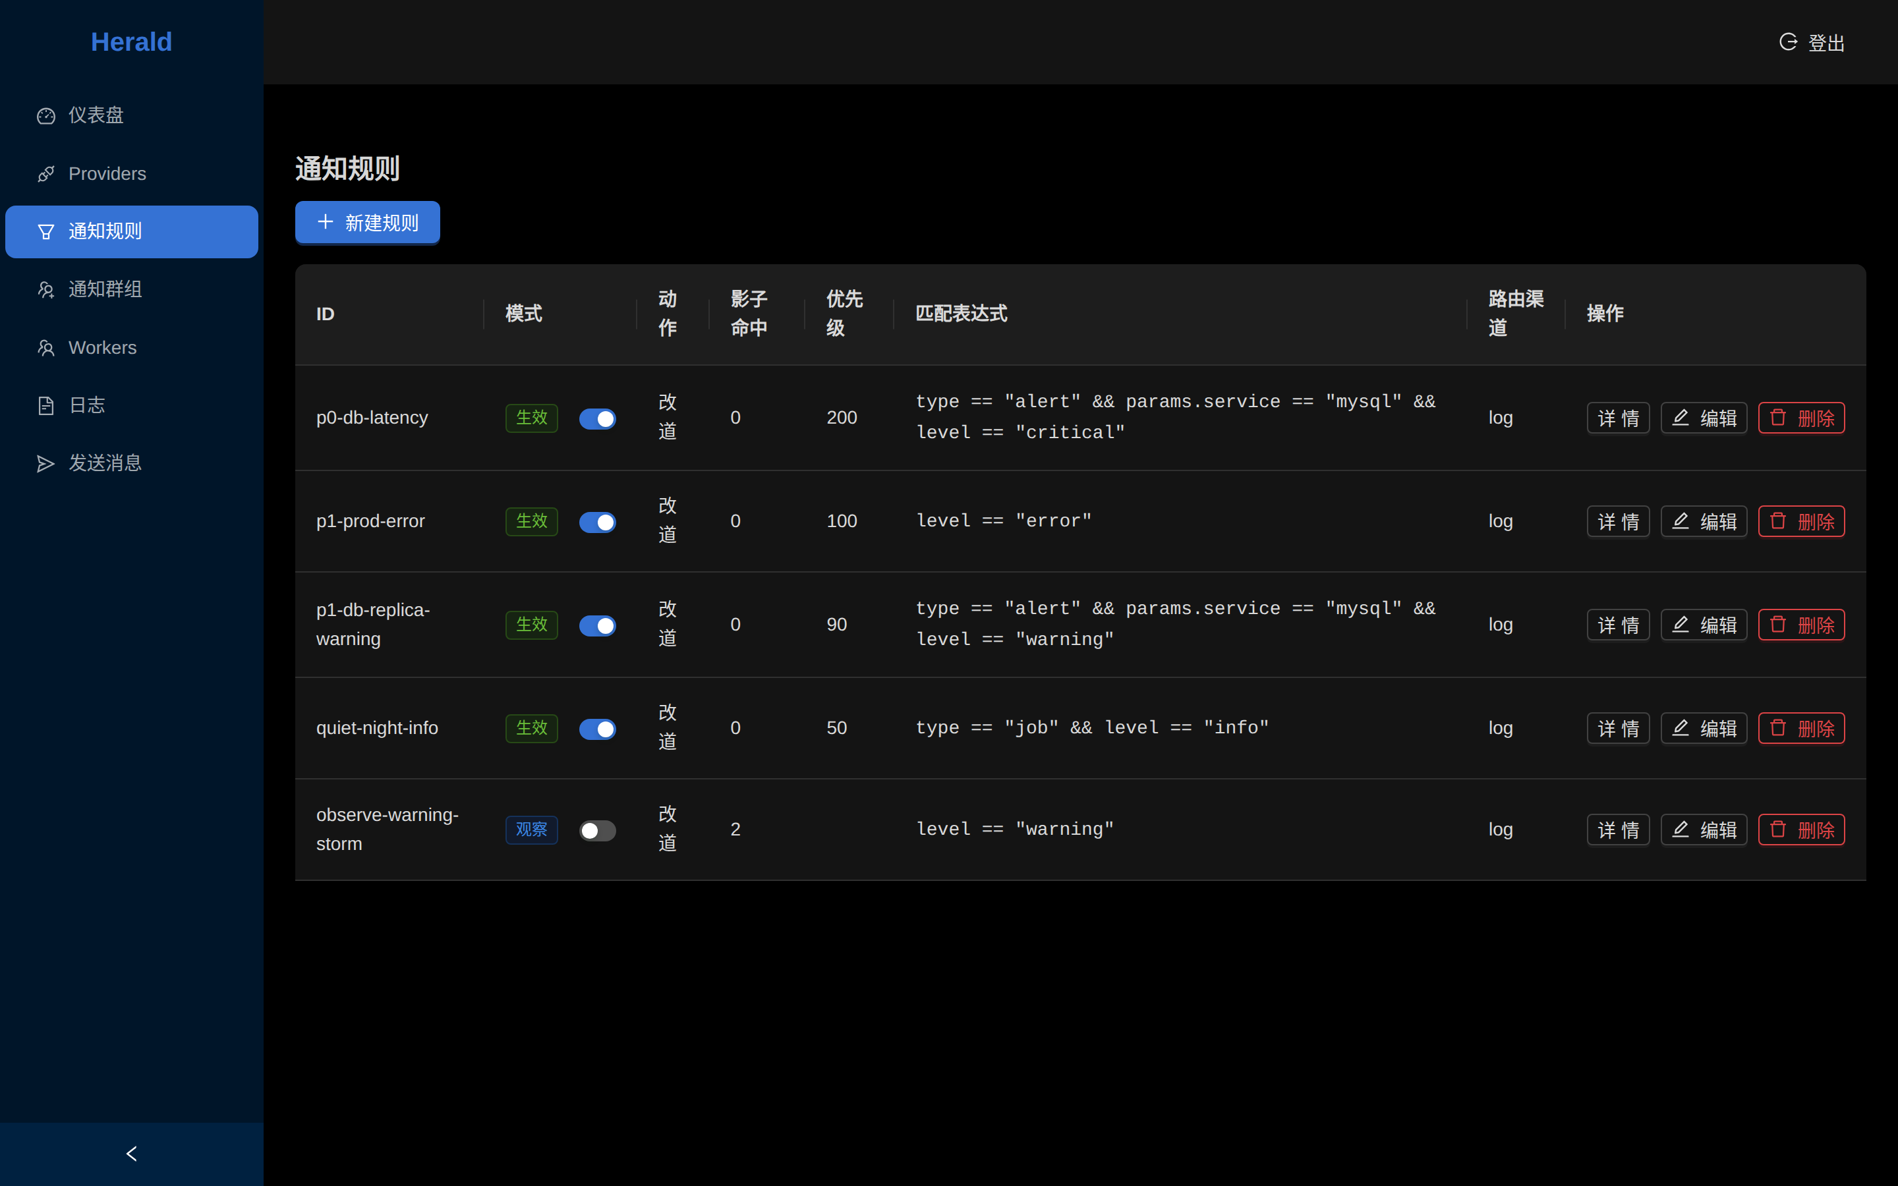
Task: Go to the Providers menu item
Action: click(x=132, y=174)
